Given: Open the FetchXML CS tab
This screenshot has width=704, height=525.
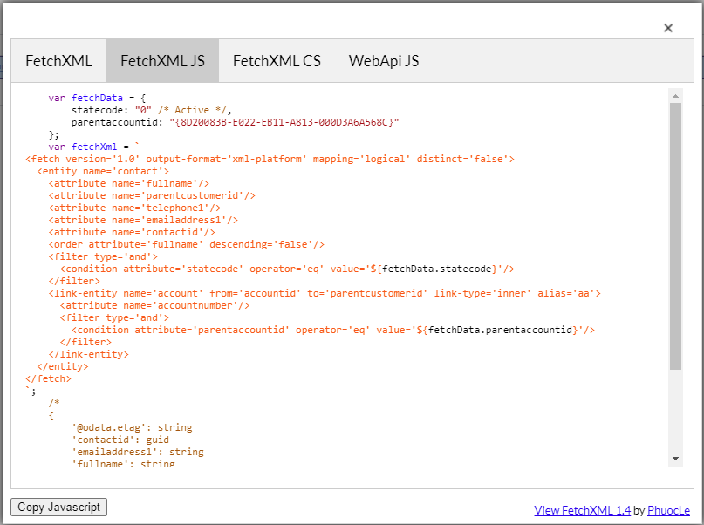Looking at the screenshot, I should pos(277,61).
